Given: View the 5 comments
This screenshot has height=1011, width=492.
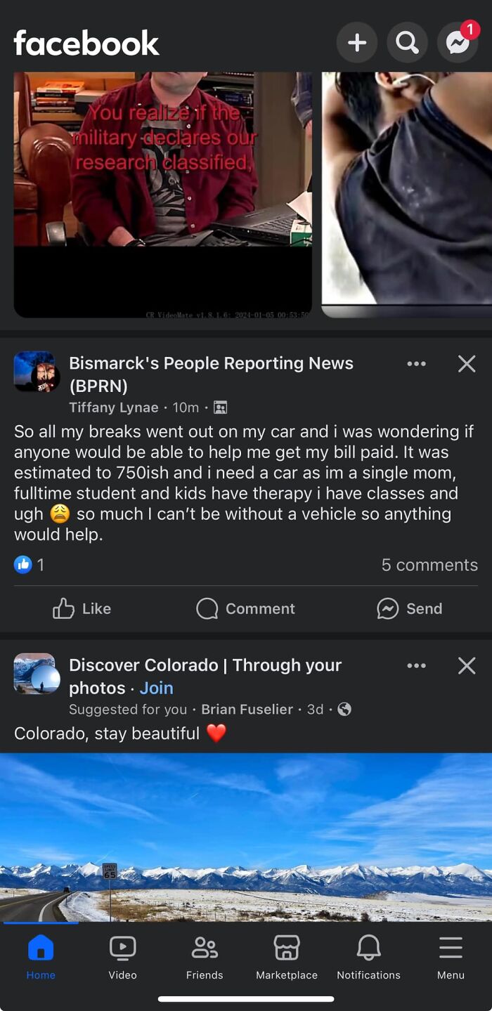Looking at the screenshot, I should [429, 565].
